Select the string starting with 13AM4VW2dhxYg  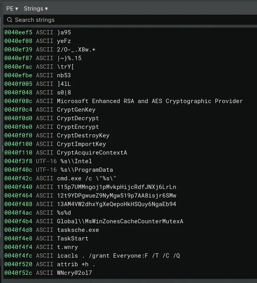[117, 204]
